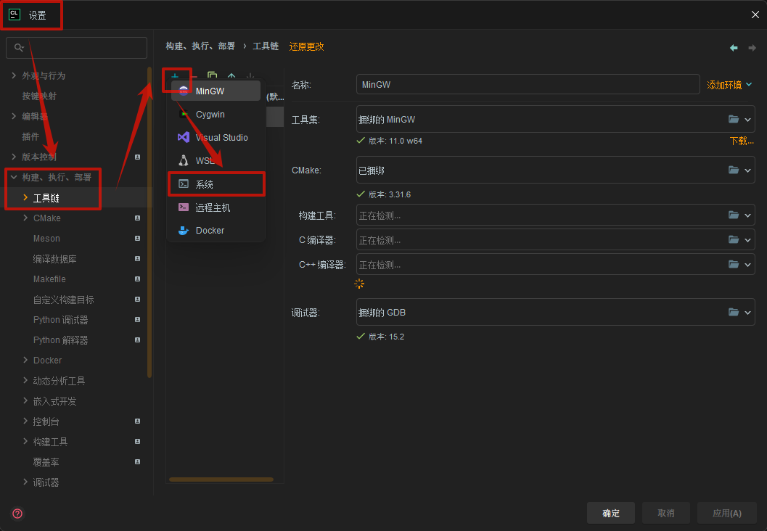Collapse the 构建、执行、部署 section
The height and width of the screenshot is (531, 767).
click(14, 177)
